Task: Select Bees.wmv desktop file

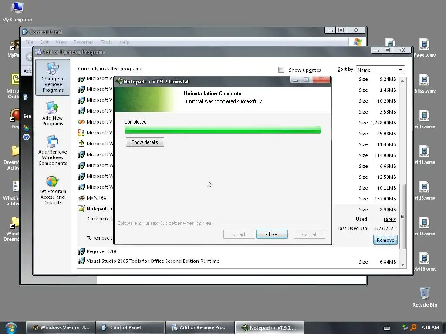Action: (424, 48)
